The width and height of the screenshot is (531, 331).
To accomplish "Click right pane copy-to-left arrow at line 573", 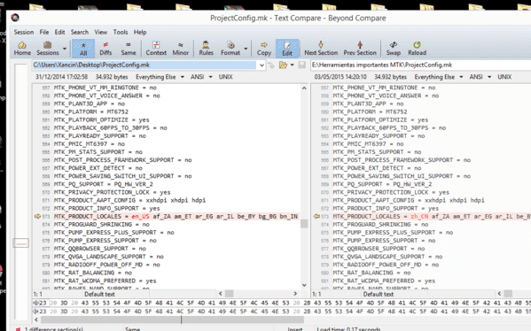I will [316, 216].
